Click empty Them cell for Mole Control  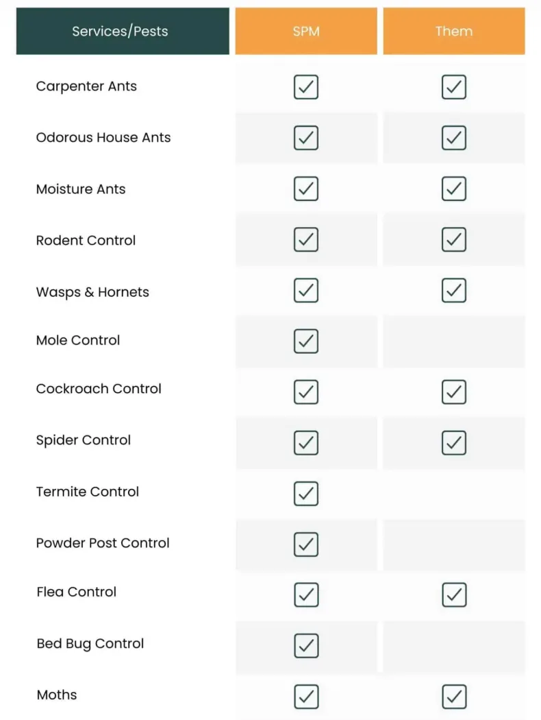tap(454, 341)
